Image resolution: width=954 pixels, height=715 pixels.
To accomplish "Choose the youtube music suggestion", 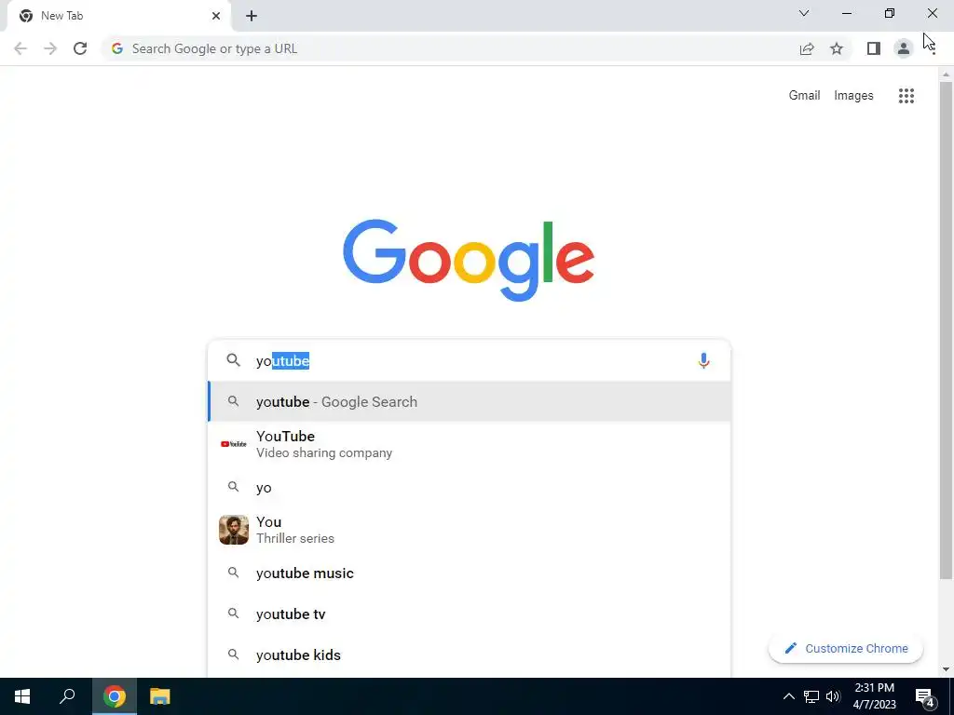I will pyautogui.click(x=470, y=573).
